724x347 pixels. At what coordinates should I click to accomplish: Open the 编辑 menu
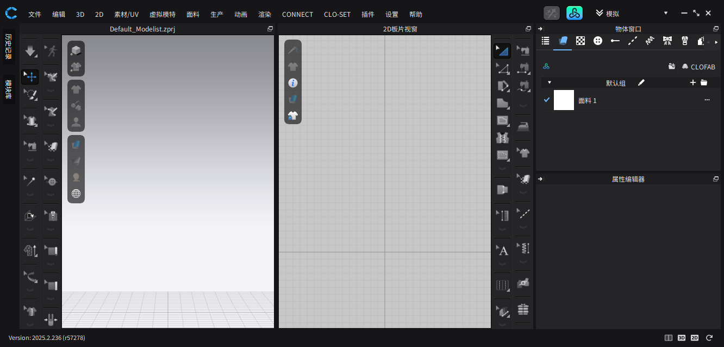[x=59, y=14]
